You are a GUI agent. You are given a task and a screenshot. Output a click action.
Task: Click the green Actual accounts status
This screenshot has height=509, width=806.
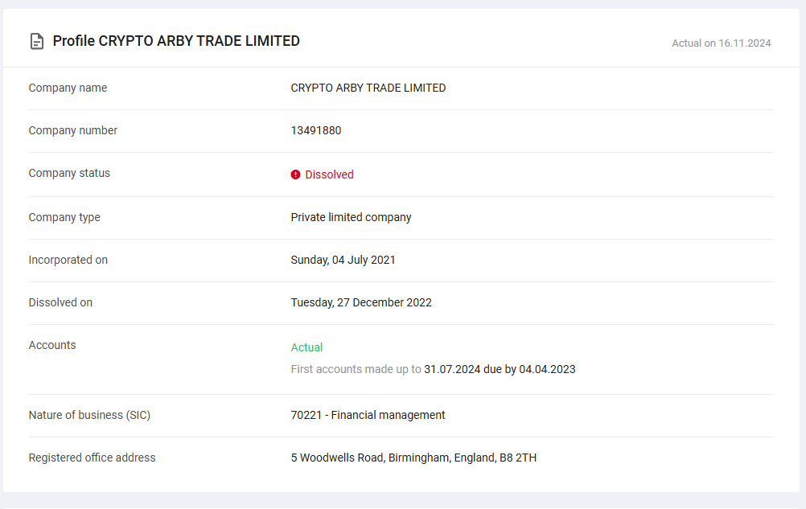pos(306,347)
